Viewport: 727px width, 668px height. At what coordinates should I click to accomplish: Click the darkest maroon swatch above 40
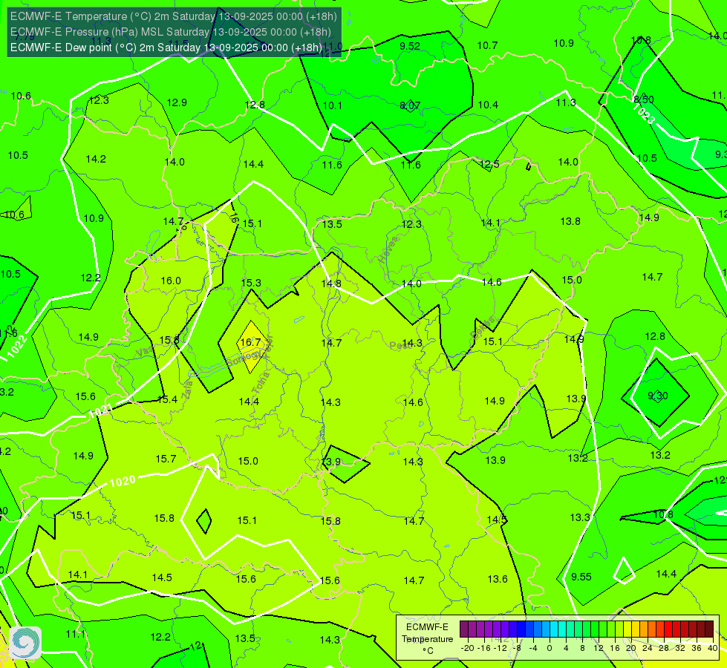tap(709, 629)
